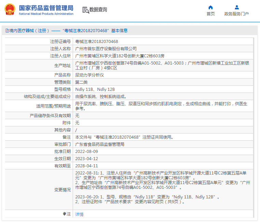Select product name 尿动力学分析仪
Screen dimensions: 260x224
point(89,75)
